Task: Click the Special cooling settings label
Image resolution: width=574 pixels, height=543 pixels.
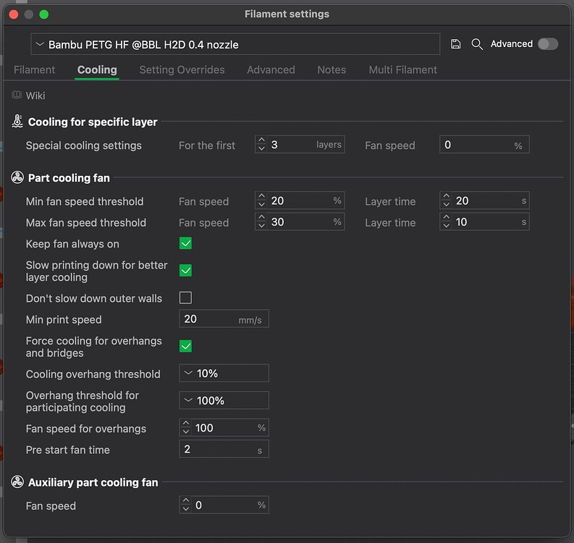Action: [83, 146]
